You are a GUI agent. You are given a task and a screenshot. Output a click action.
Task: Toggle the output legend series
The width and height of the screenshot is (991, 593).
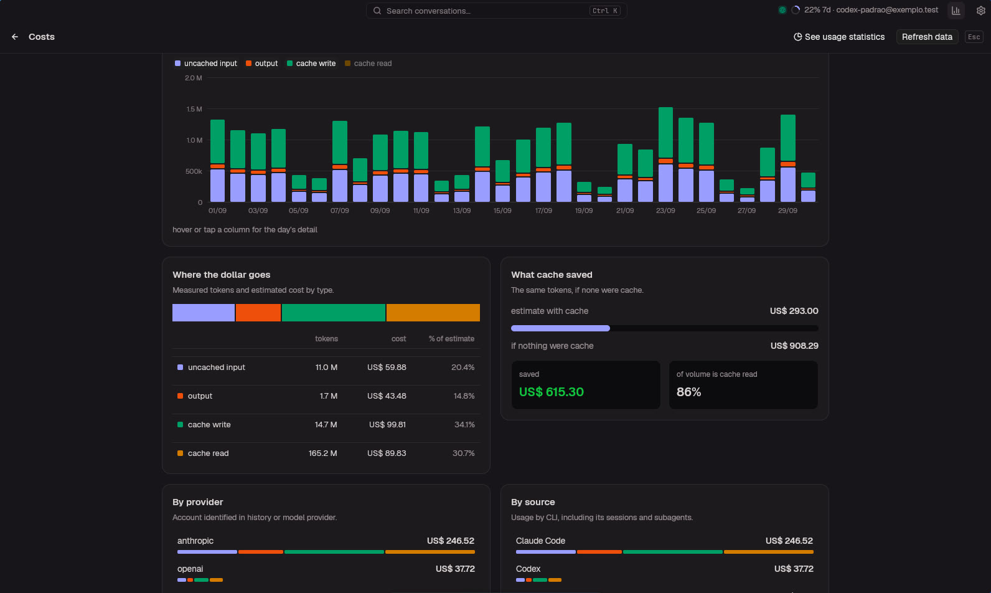(x=262, y=64)
